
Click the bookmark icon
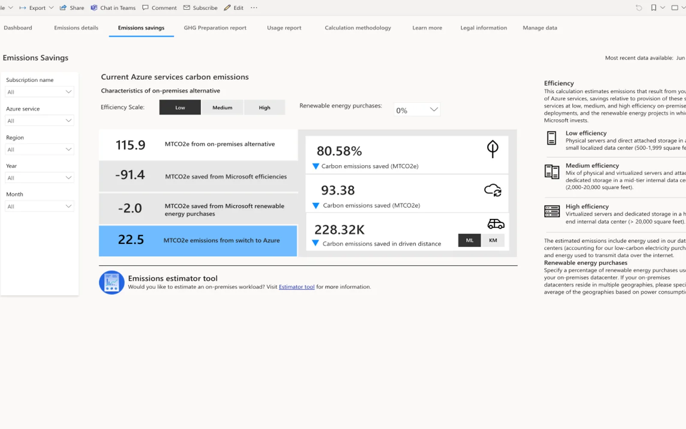click(x=653, y=8)
